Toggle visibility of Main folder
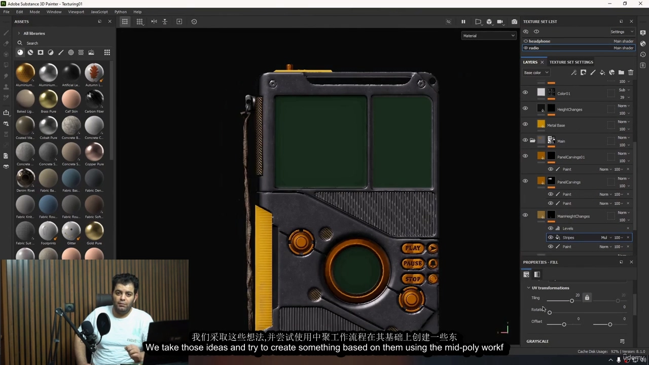The width and height of the screenshot is (649, 365). [525, 140]
